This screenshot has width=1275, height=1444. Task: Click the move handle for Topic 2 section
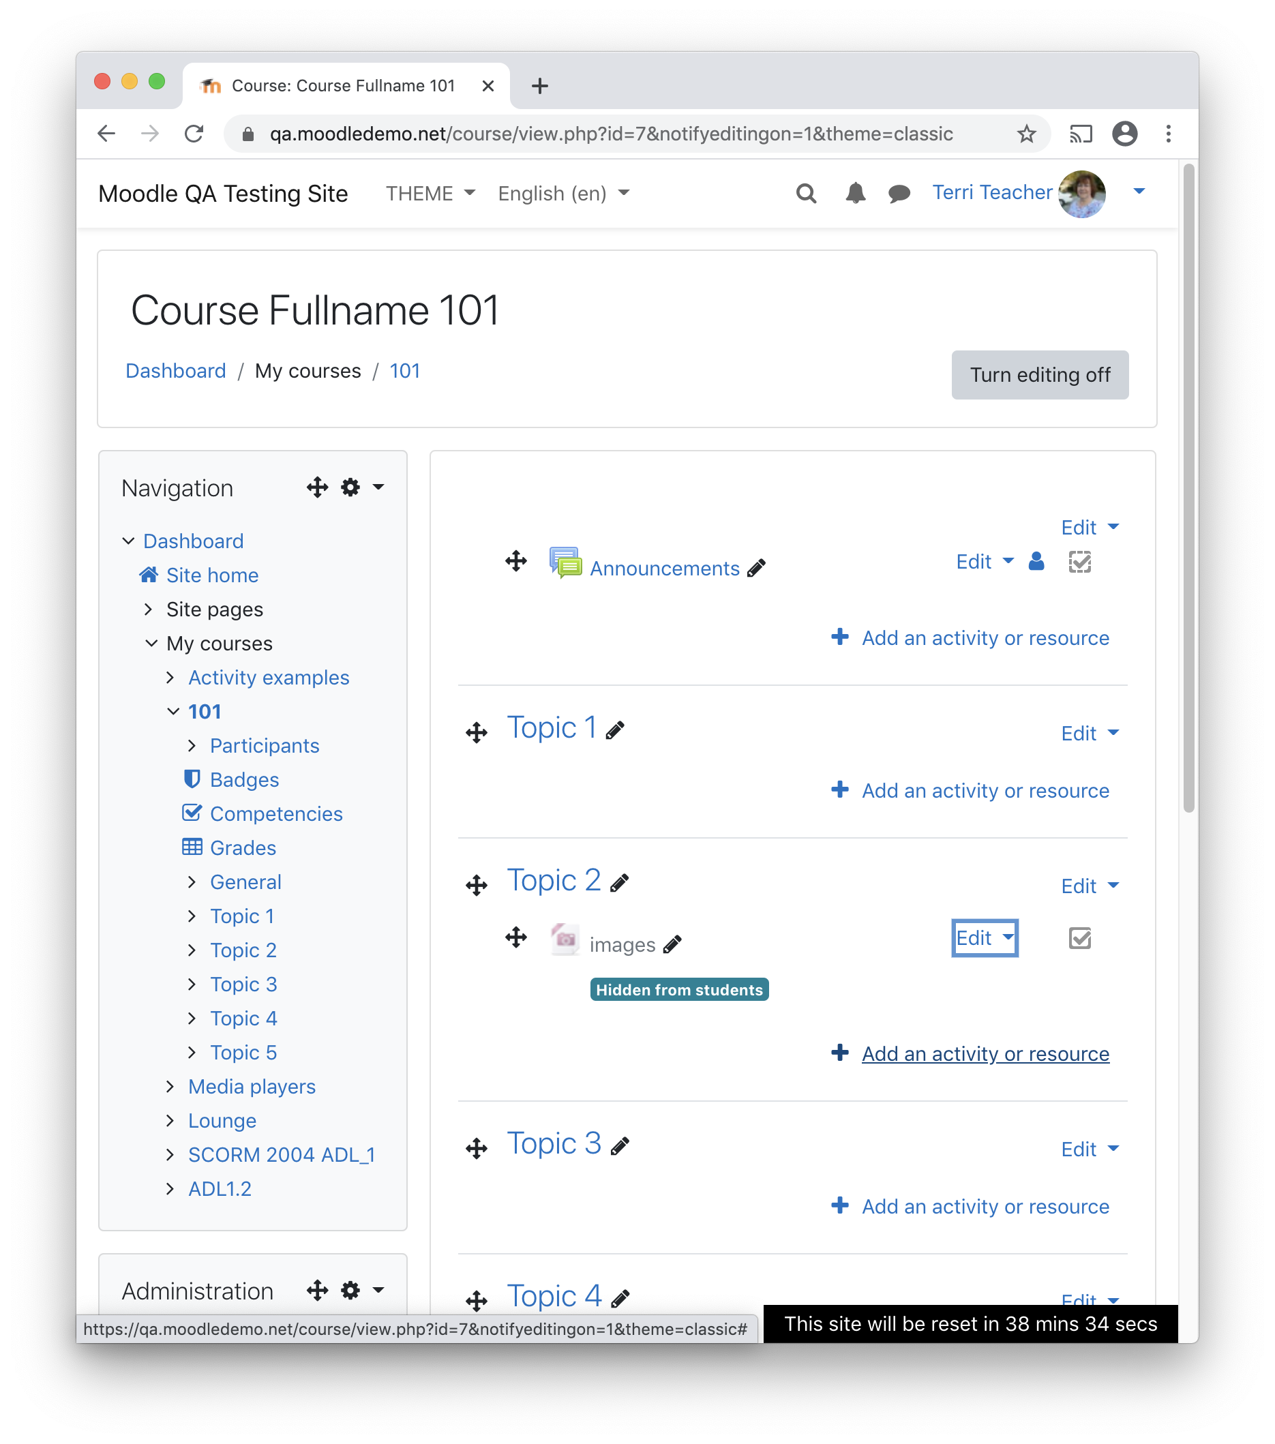[x=477, y=885]
